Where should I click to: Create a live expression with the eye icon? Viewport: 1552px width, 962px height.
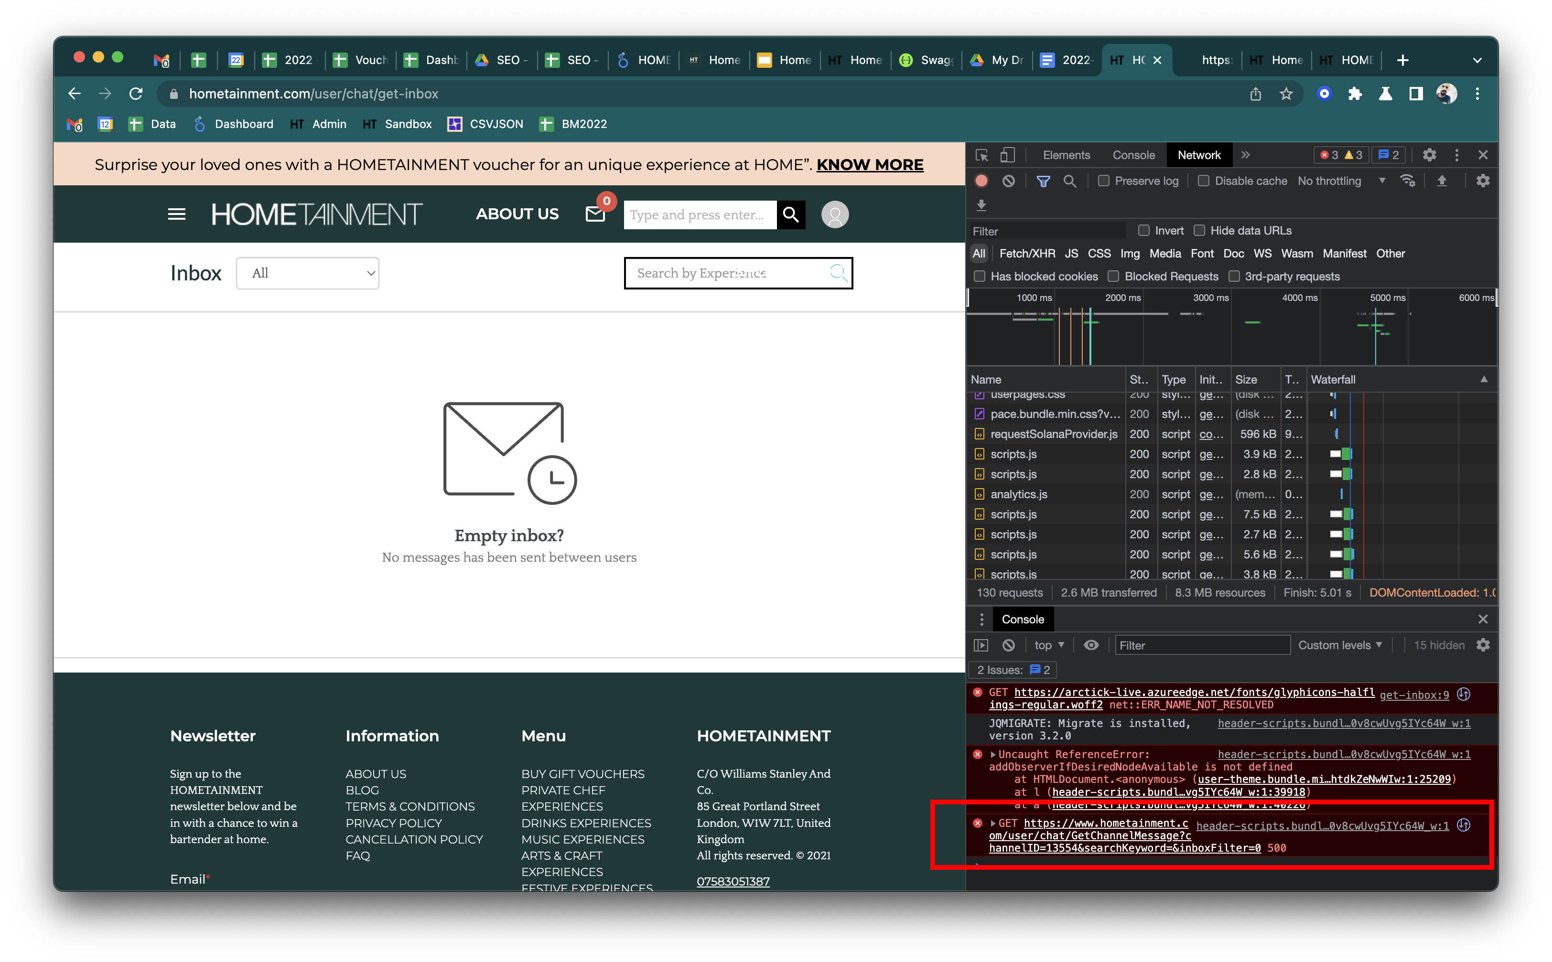[x=1091, y=645]
